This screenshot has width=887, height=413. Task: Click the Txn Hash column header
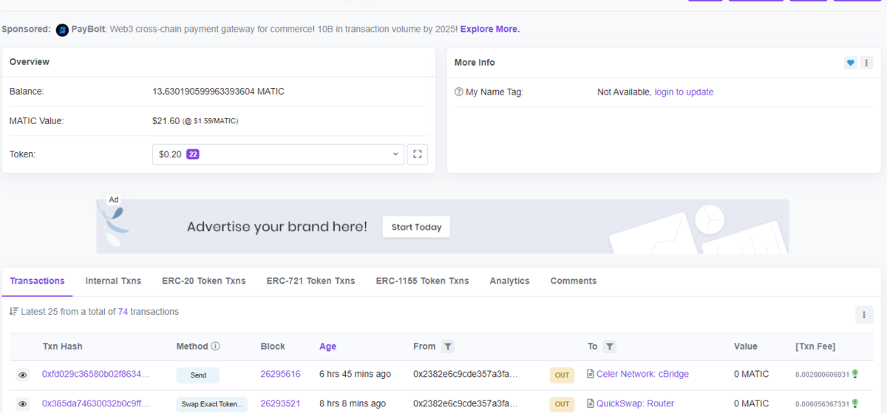pos(62,346)
